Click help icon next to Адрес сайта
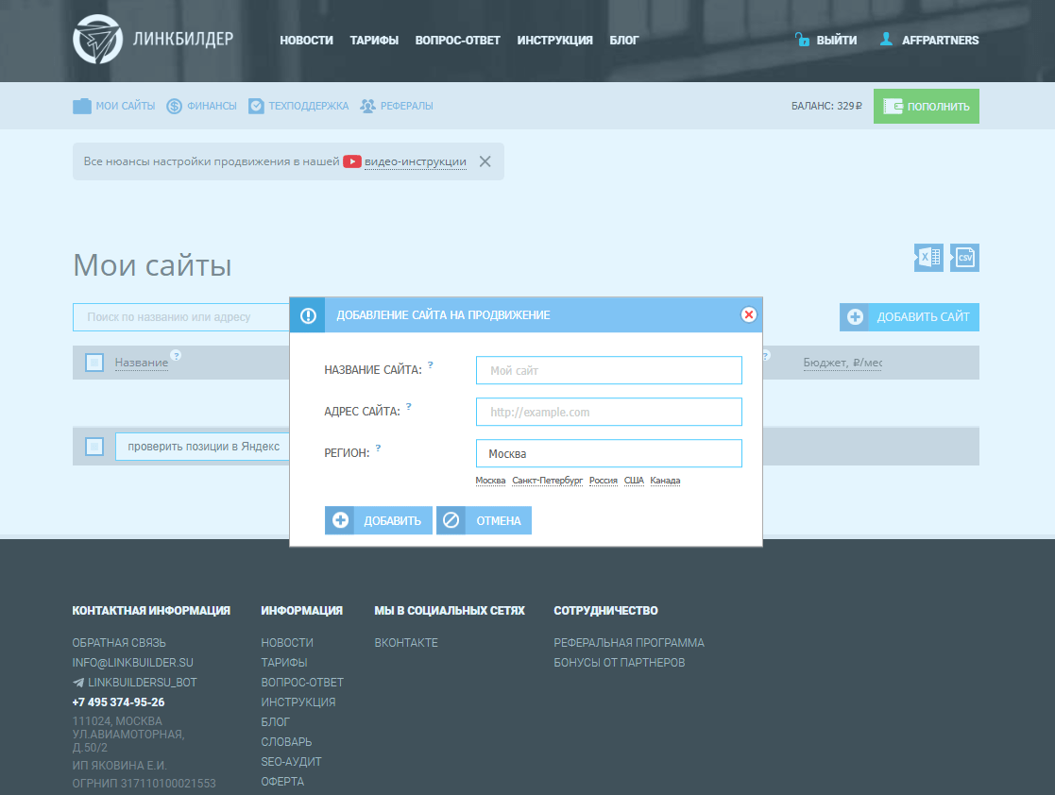The height and width of the screenshot is (795, 1055). [409, 406]
